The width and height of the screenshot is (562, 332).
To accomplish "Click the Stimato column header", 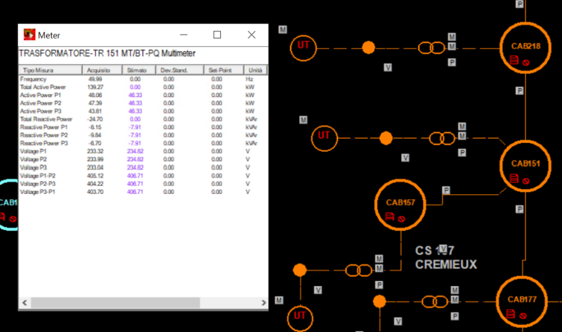I will pyautogui.click(x=137, y=70).
